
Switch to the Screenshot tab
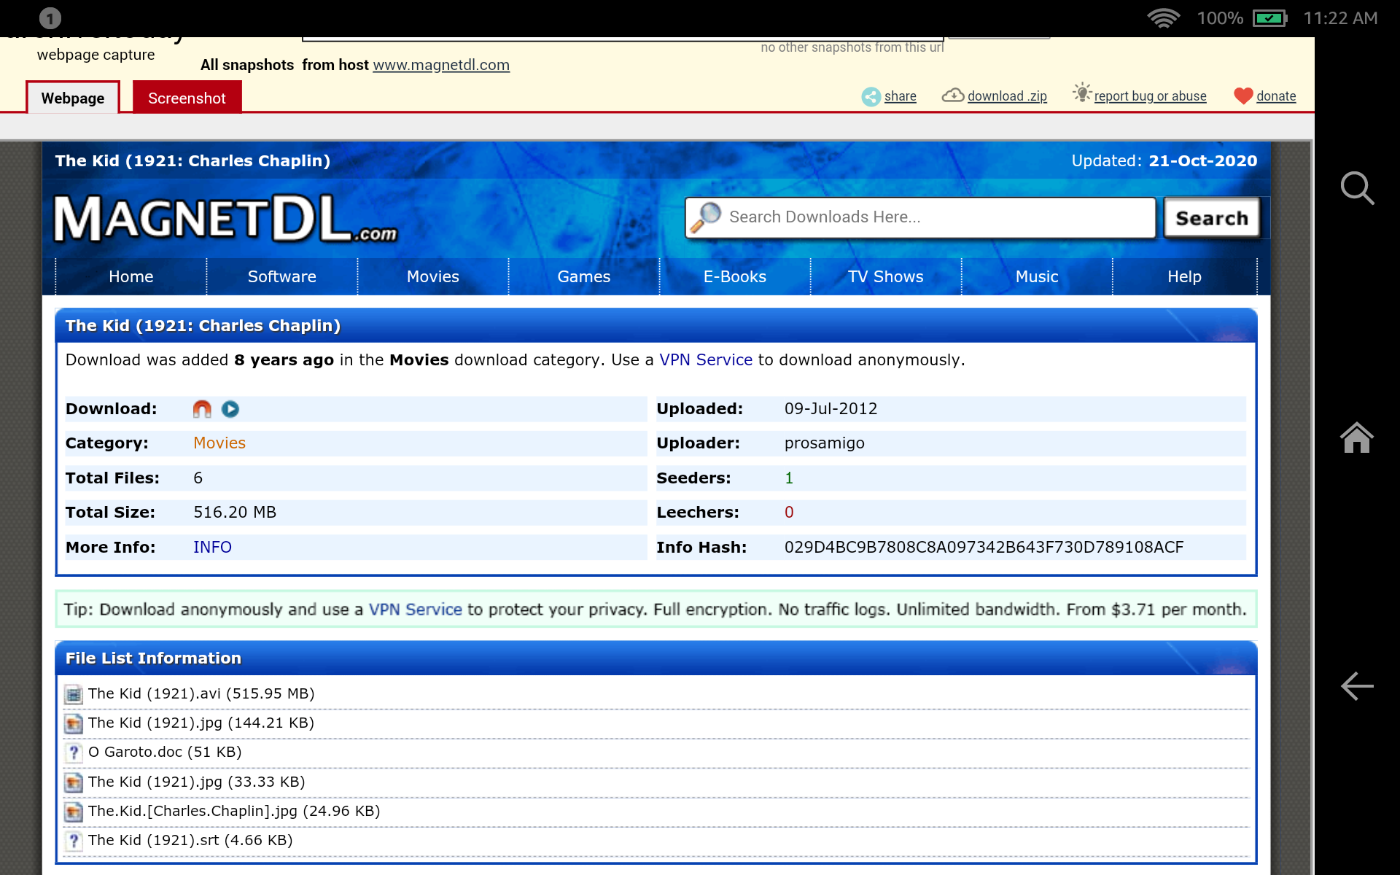click(x=187, y=98)
